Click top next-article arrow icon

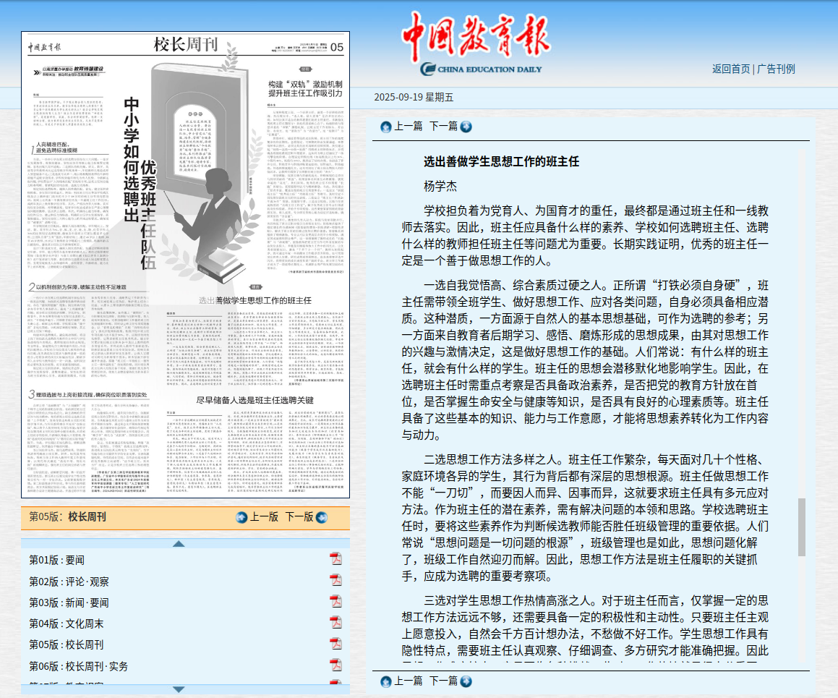[x=466, y=127]
